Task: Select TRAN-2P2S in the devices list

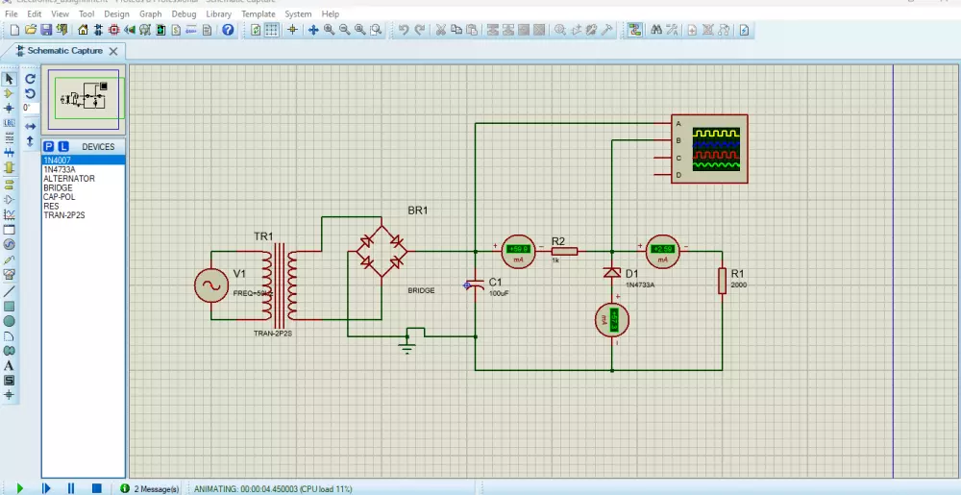Action: point(63,214)
